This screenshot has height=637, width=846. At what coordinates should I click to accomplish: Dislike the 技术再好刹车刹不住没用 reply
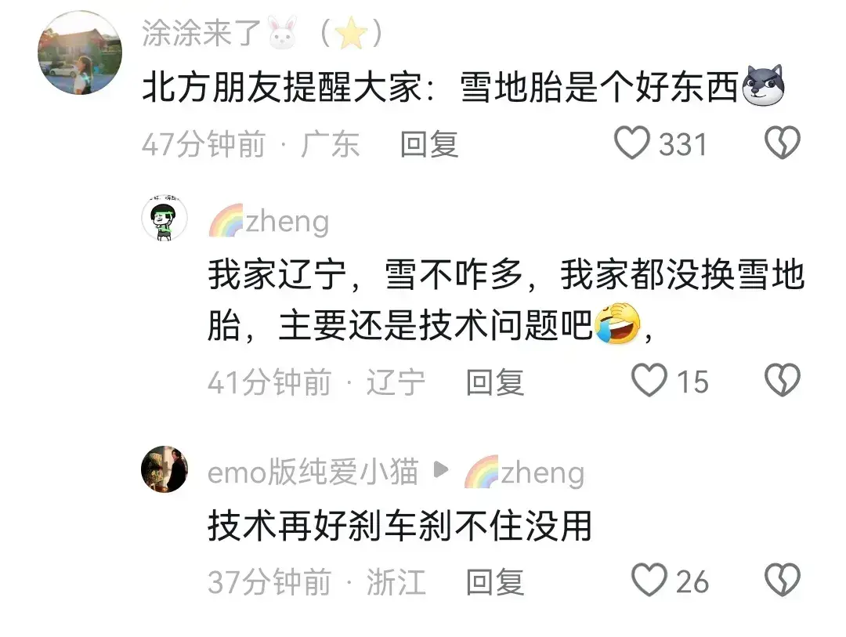click(783, 581)
